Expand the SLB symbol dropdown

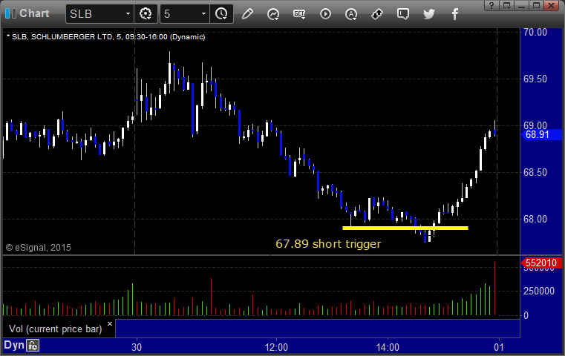point(128,14)
